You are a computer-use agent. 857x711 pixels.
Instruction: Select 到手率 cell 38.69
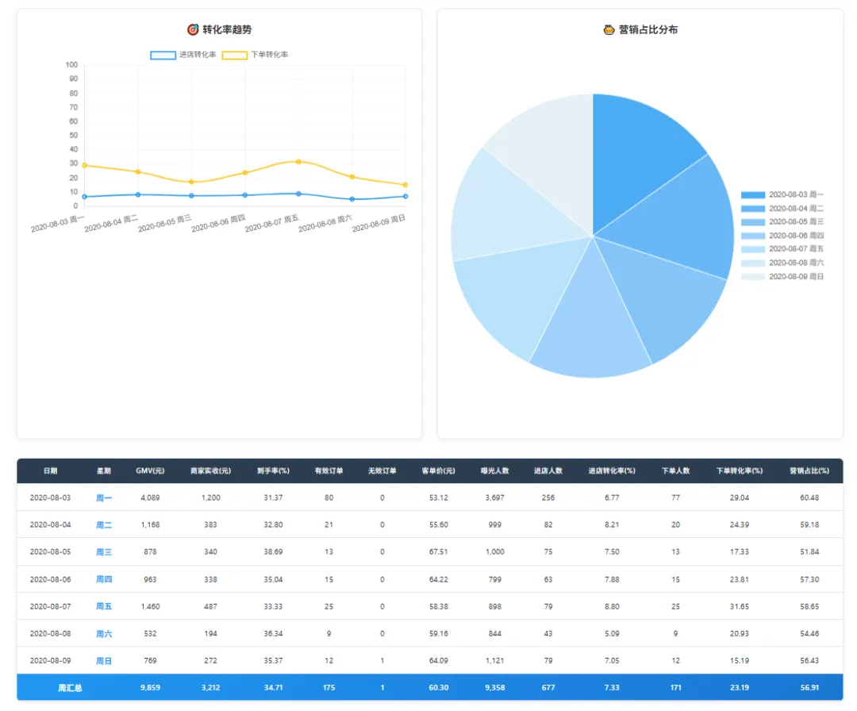(273, 552)
